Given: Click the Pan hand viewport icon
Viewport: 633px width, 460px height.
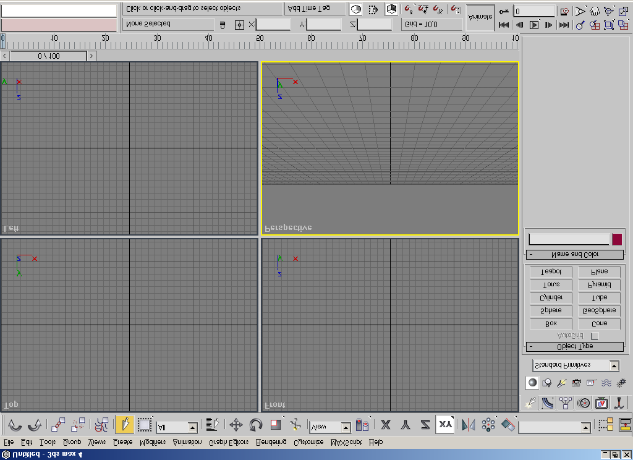Looking at the screenshot, I should 595,11.
